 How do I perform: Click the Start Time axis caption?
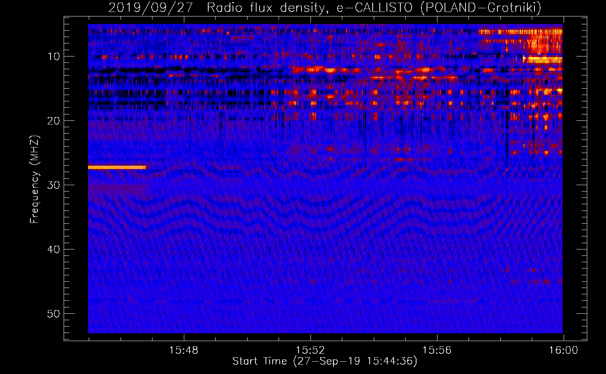click(x=325, y=361)
